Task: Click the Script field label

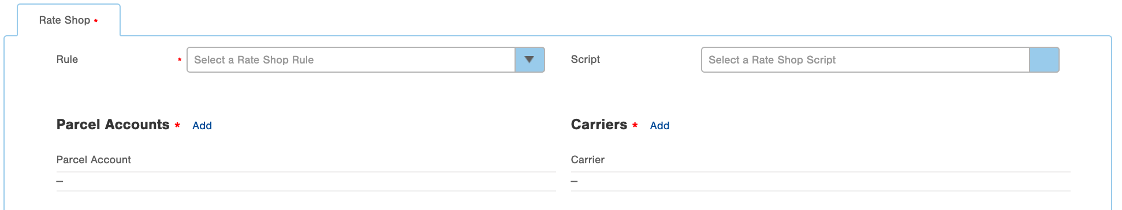Action: point(586,59)
